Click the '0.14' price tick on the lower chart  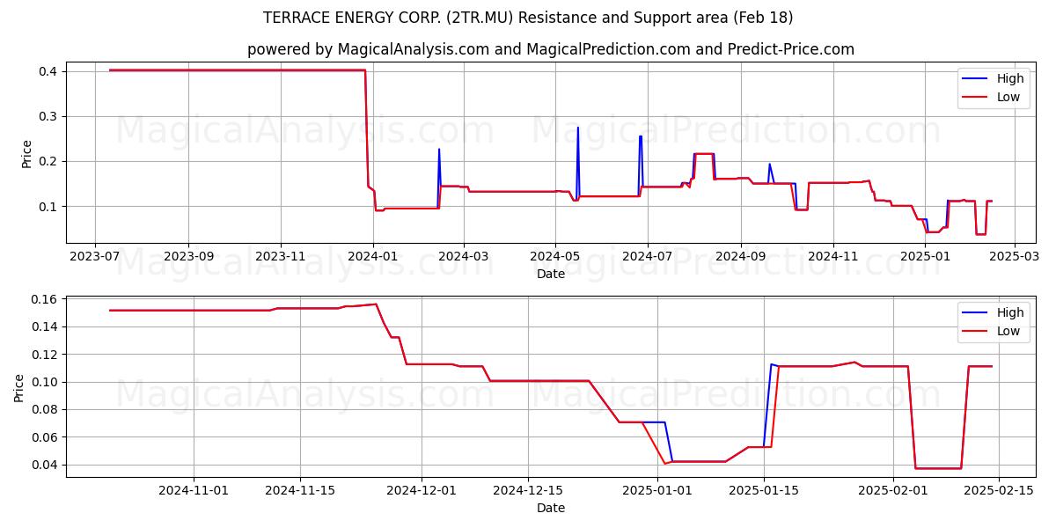[46, 326]
